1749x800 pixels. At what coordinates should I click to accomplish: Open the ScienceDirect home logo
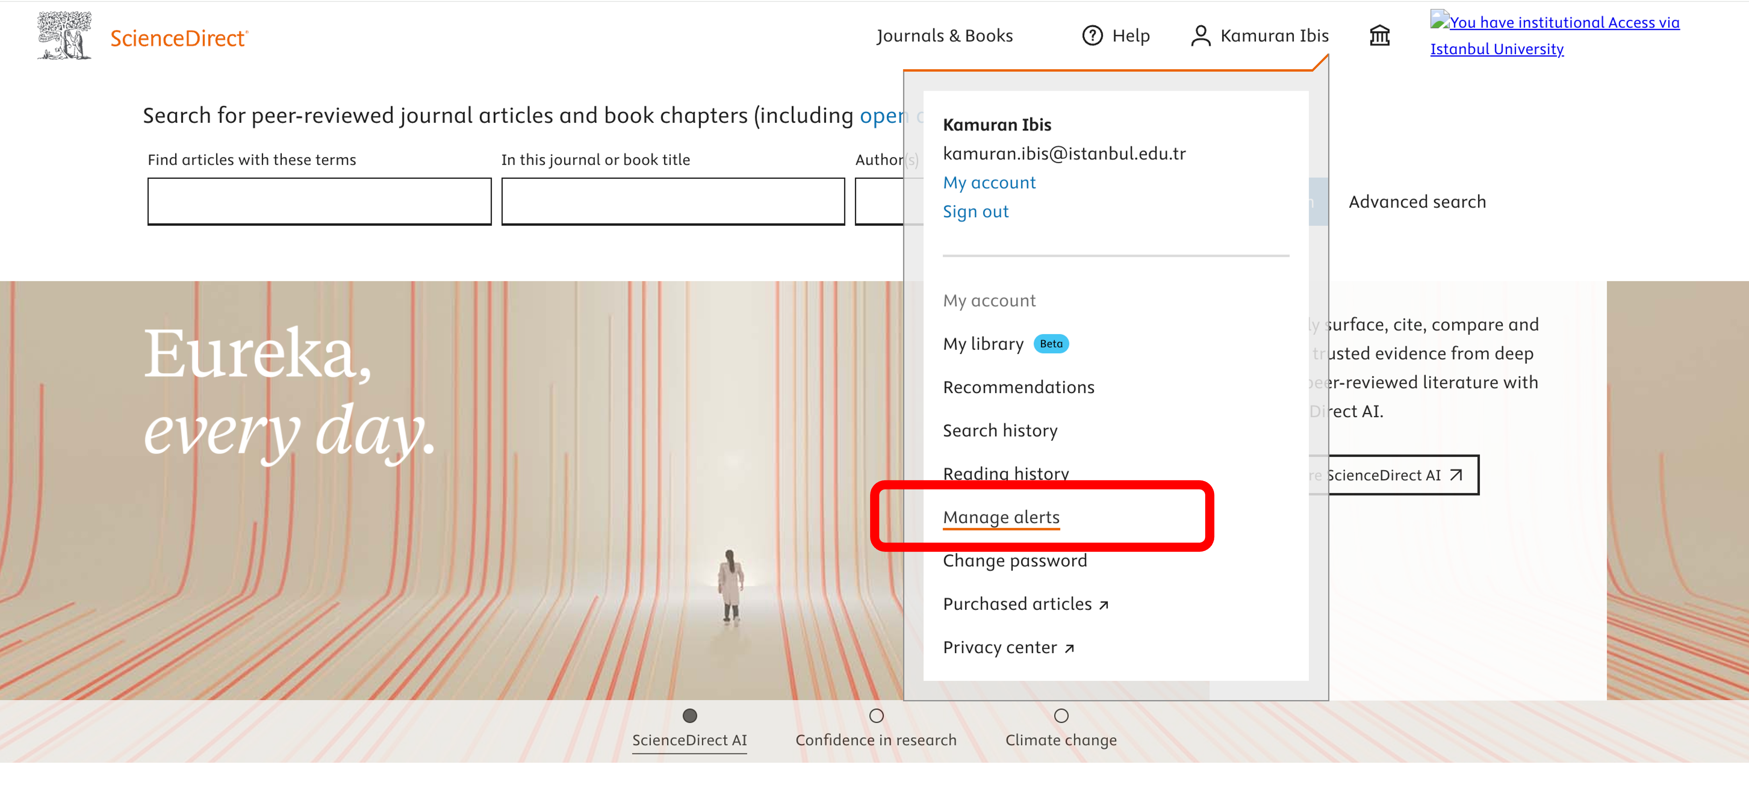click(x=179, y=38)
